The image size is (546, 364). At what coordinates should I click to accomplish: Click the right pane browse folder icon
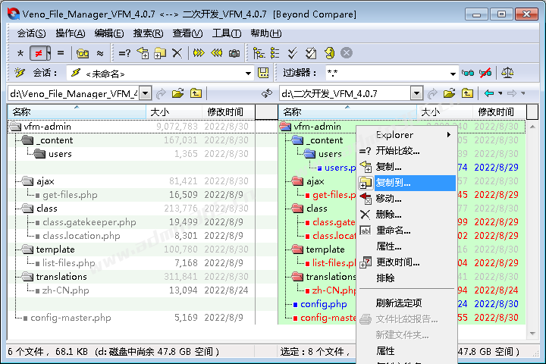click(449, 93)
